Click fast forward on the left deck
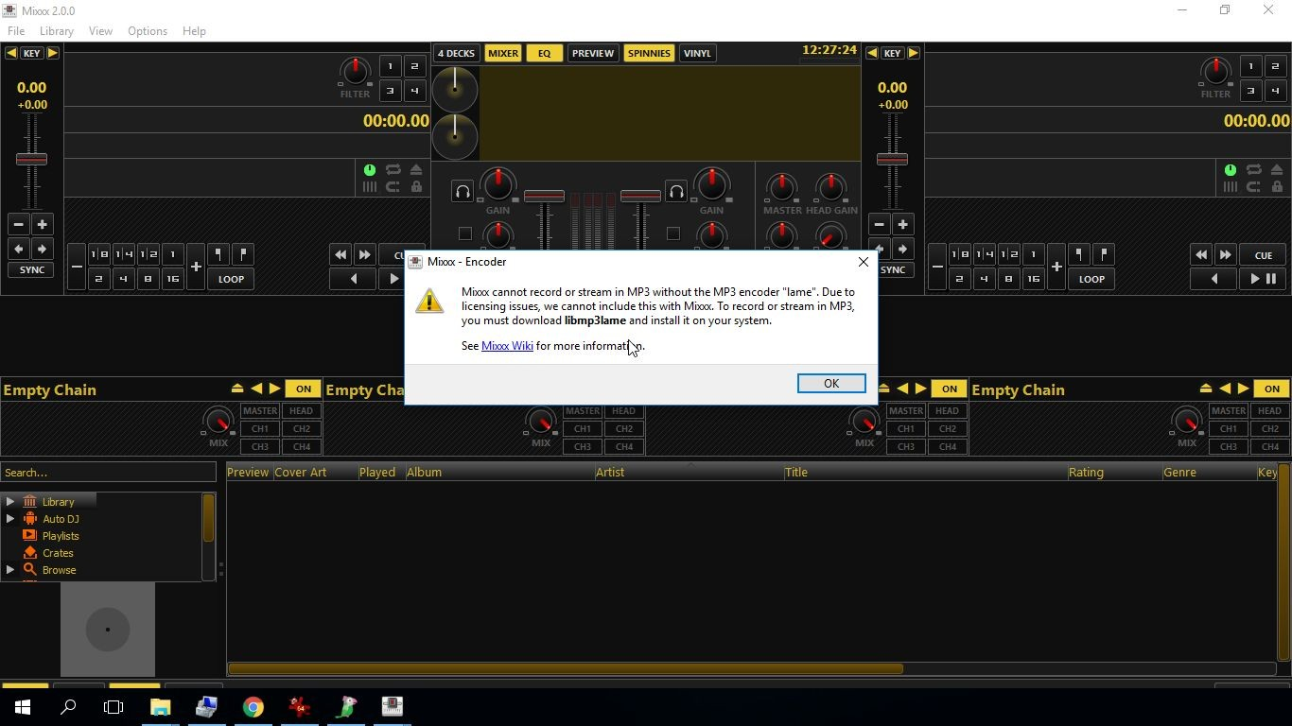 tap(365, 255)
